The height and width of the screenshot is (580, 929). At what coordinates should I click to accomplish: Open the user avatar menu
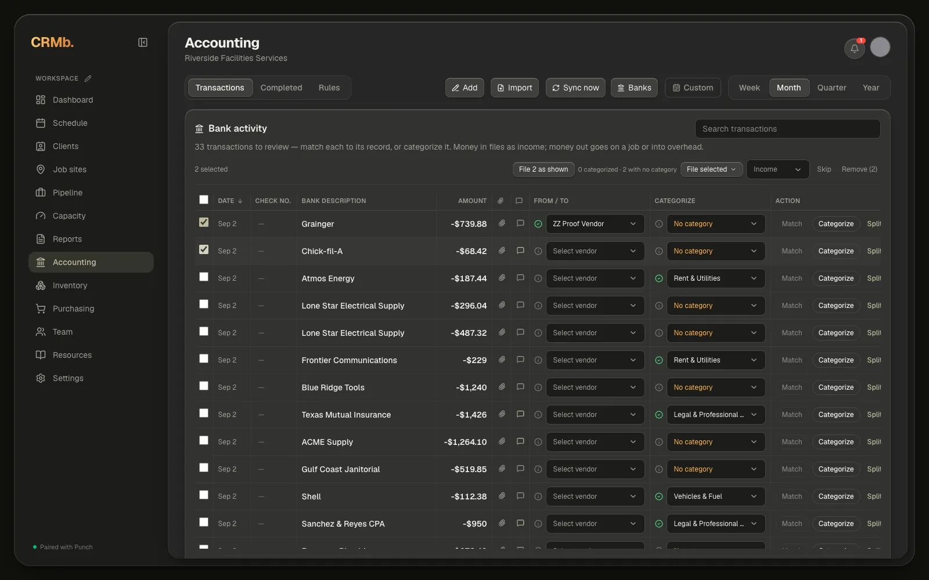point(880,47)
